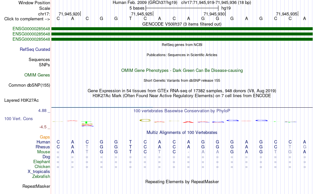
Task: Click the Chicken species label
Action: pos(42,166)
